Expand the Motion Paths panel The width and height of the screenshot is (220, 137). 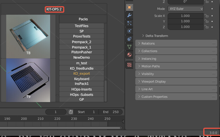click(176, 66)
